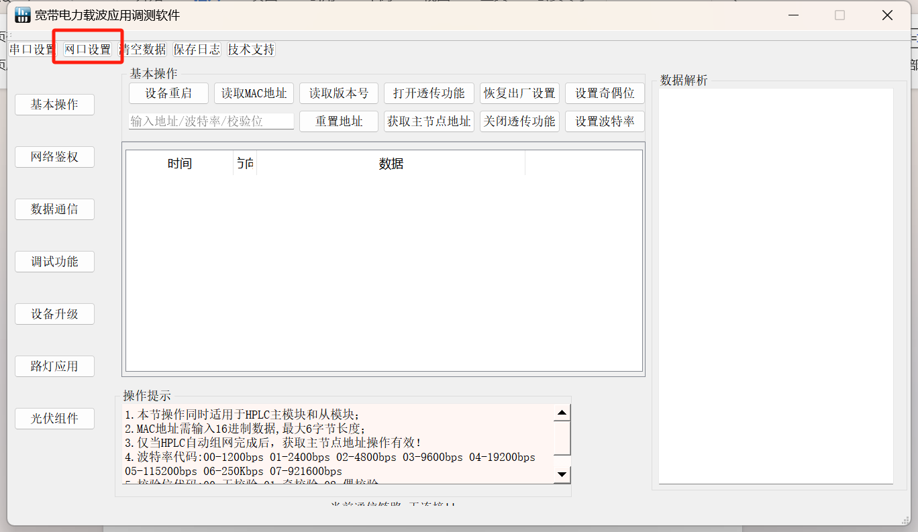This screenshot has height=532, width=918.
Task: Click 读取MAC地址 to read MAC address
Action: coord(254,93)
